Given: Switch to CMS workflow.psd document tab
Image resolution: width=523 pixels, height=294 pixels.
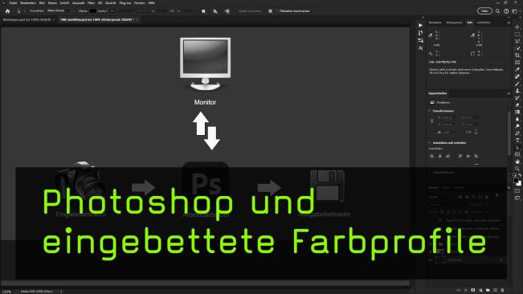Looking at the screenshot, I should [96, 19].
